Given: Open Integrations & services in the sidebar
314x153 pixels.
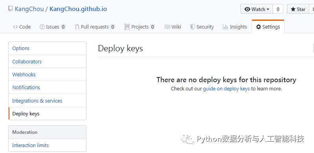Looking at the screenshot, I should pyautogui.click(x=47, y=101).
